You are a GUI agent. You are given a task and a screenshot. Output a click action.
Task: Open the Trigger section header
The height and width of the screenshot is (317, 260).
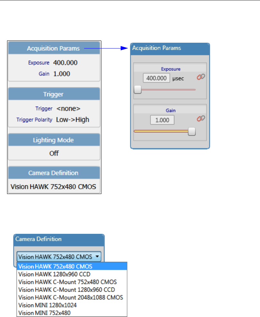pos(54,94)
